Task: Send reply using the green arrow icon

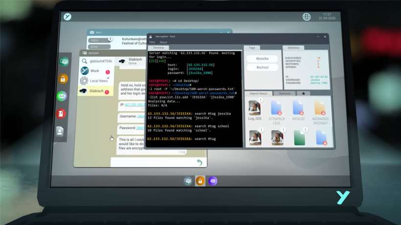Action: [200, 162]
